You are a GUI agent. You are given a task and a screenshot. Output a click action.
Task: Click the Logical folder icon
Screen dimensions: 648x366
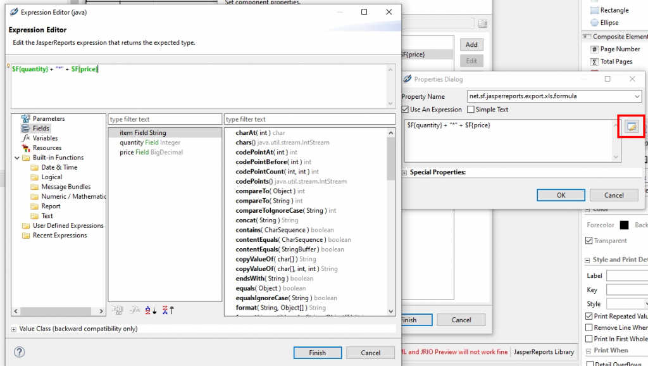coord(35,177)
